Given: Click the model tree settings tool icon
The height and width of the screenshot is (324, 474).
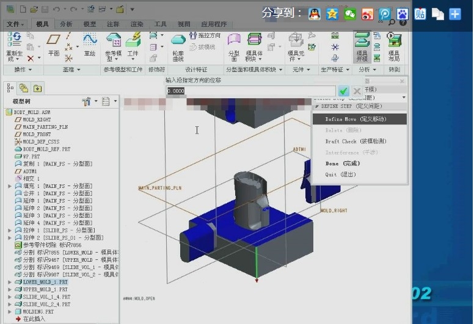Looking at the screenshot, I should (x=87, y=101).
